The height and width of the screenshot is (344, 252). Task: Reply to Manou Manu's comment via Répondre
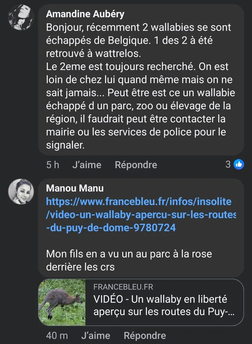tap(145, 336)
